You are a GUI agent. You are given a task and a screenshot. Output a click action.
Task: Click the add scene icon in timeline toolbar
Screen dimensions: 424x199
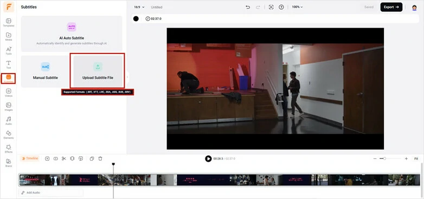47,158
